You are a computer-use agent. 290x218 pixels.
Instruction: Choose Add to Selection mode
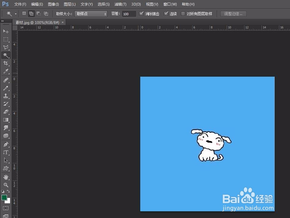[x=31, y=13]
